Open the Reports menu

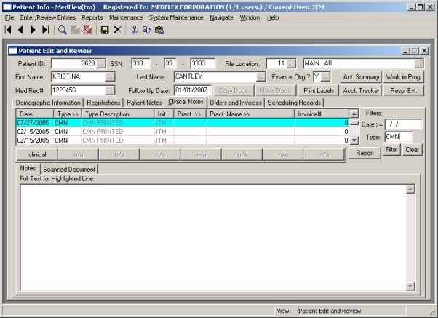coord(92,17)
